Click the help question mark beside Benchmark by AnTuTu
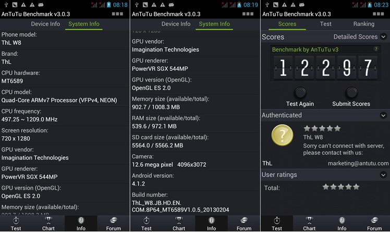The width and height of the screenshot is (390, 232). coord(376,49)
